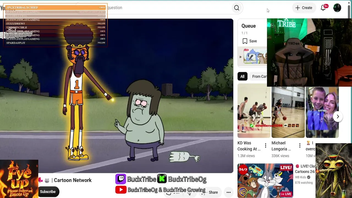Save the queue with the bookmark icon
Viewport: 352px width, 198px height.
pyautogui.click(x=250, y=41)
